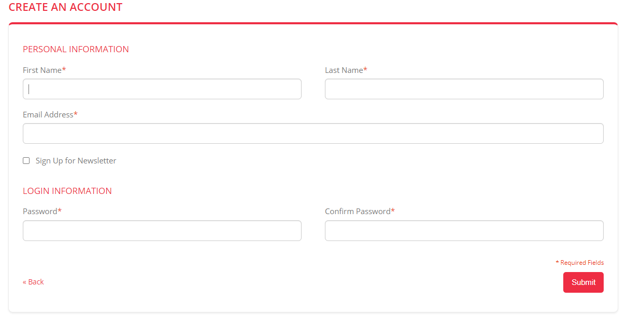The image size is (627, 316).
Task: Click the Confirm Password field
Action: point(464,231)
